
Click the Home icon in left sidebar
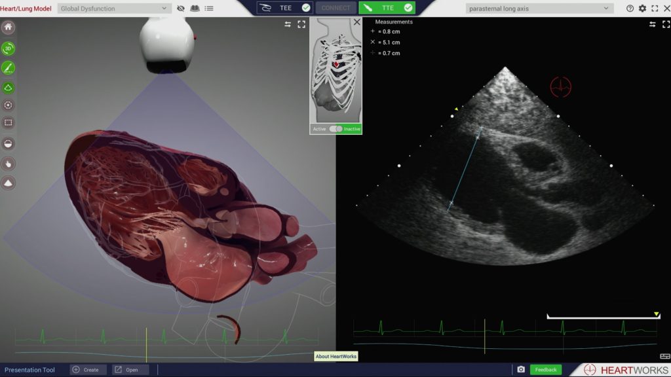point(9,28)
